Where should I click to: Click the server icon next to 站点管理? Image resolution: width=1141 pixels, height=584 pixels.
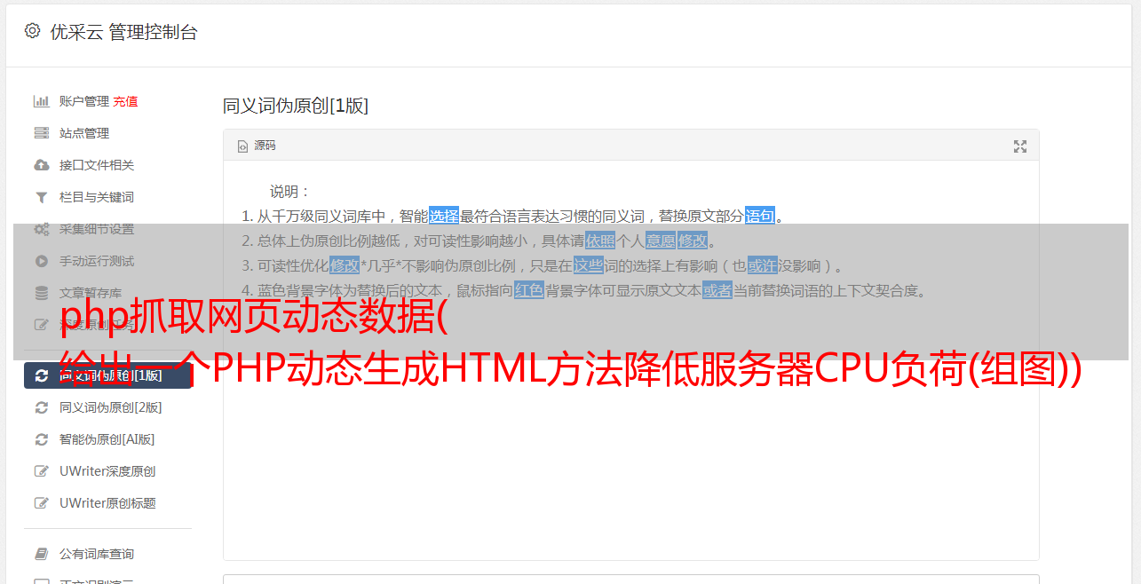41,133
